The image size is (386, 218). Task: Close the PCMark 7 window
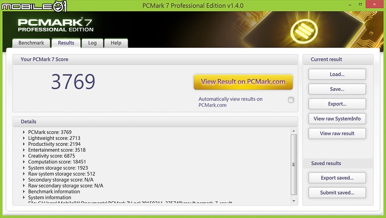click(x=374, y=4)
